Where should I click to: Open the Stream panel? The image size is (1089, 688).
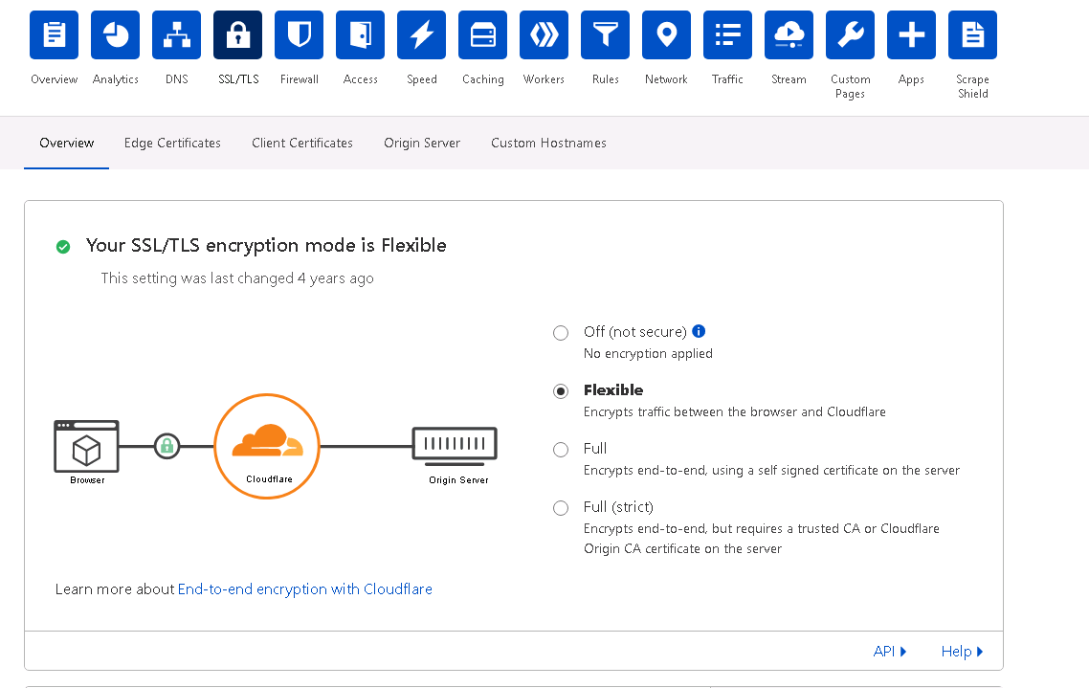[x=789, y=34]
